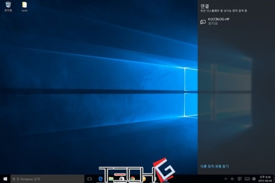The width and height of the screenshot is (275, 183).
Task: Select the Recycle Bin desktop icon
Action: coord(8,7)
